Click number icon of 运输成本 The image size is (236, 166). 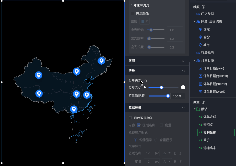click(200, 148)
